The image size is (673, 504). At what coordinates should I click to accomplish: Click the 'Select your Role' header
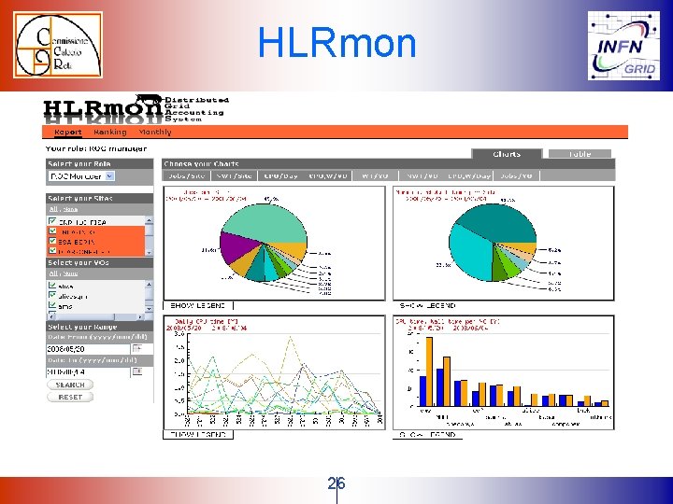[x=100, y=163]
